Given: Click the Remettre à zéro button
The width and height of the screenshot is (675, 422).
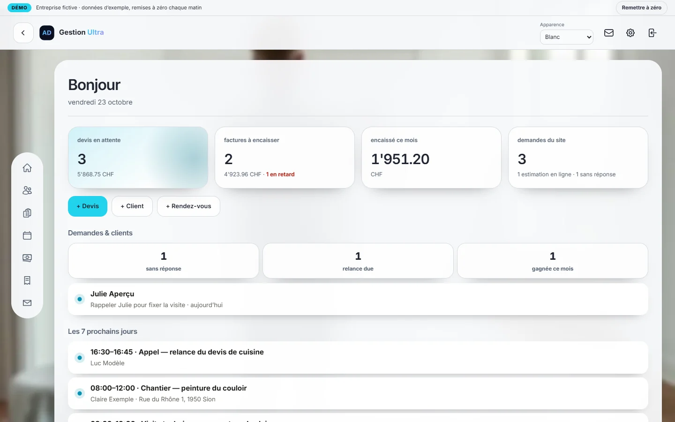Looking at the screenshot, I should coord(641,8).
